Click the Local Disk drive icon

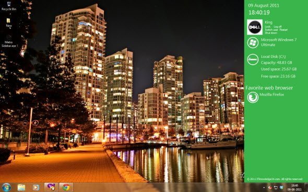point(253,59)
